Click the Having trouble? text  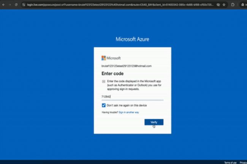click(x=110, y=112)
